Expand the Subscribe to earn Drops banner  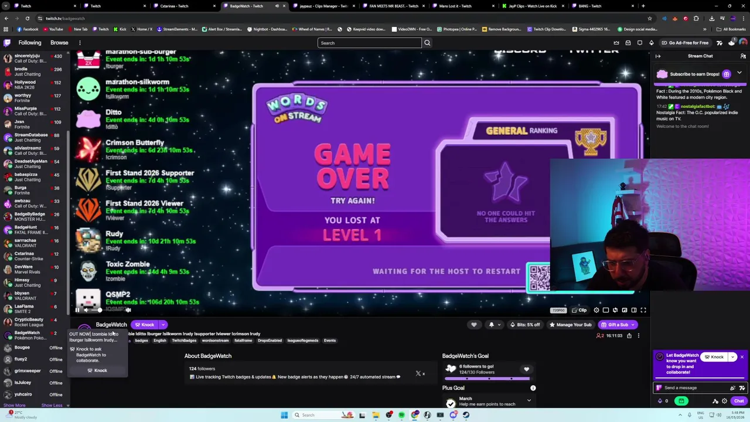pos(739,73)
